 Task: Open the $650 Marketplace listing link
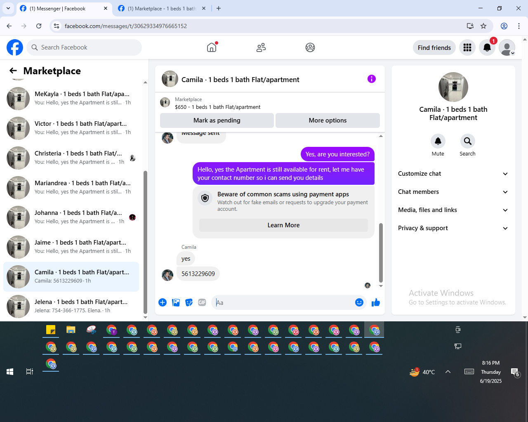(x=218, y=107)
